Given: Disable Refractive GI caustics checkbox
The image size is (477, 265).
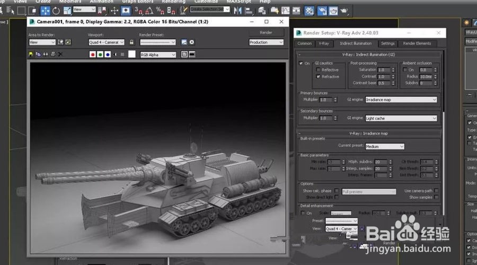Looking at the screenshot, I should tap(318, 77).
